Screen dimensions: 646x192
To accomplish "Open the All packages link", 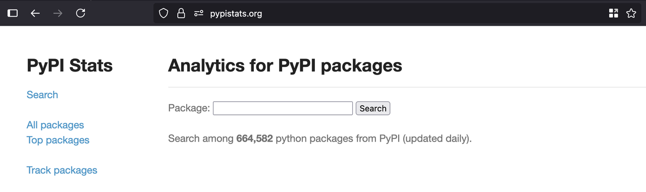I will pyautogui.click(x=56, y=125).
